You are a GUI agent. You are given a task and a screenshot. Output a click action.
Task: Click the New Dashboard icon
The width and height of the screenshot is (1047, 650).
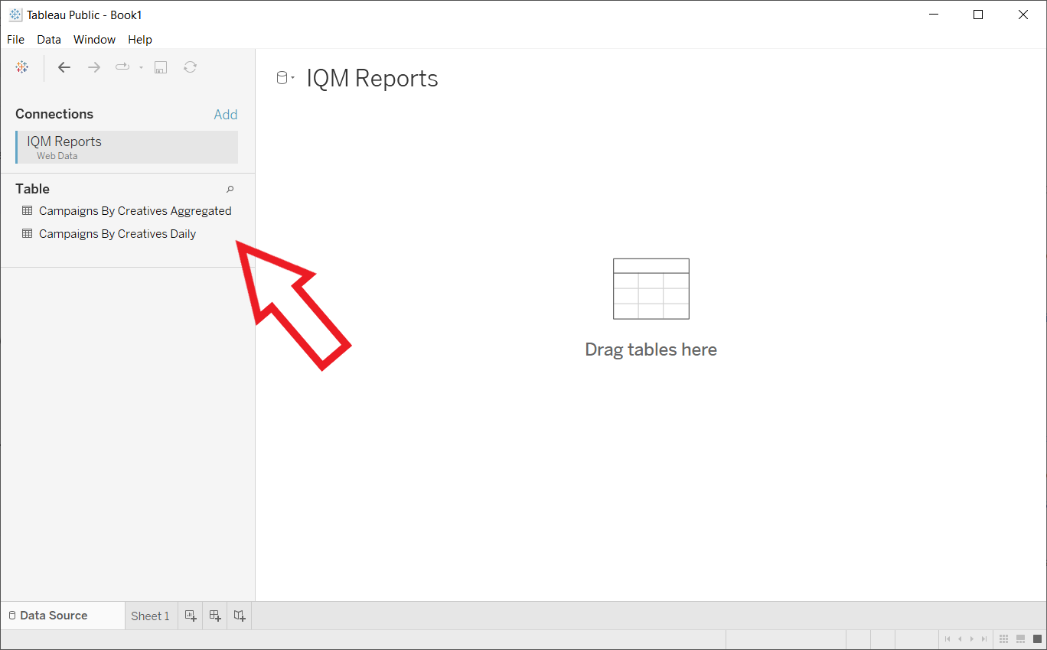pos(215,616)
